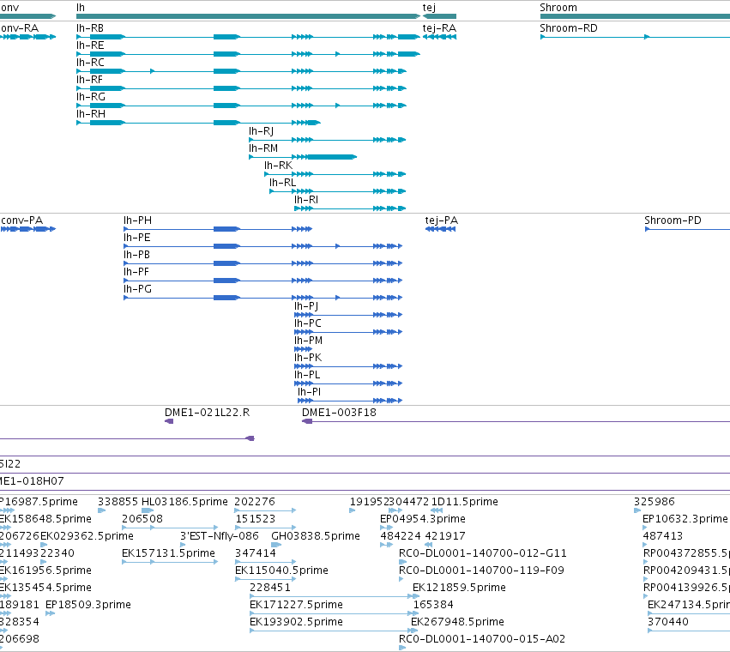
Task: Click EST 370440
Action: coord(667,622)
